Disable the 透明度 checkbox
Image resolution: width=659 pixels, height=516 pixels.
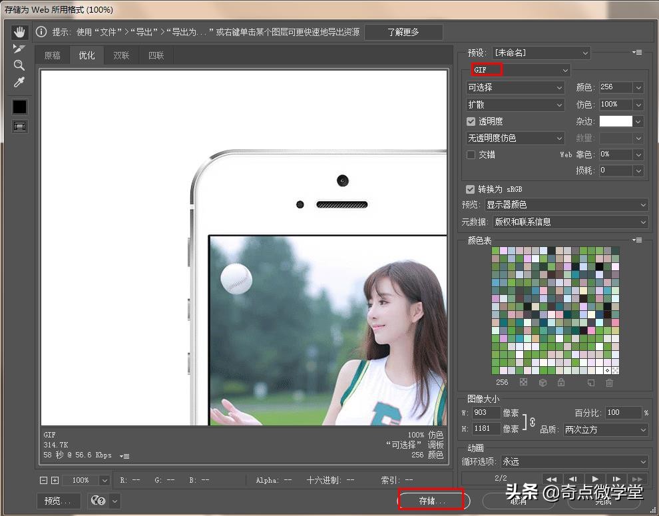(471, 122)
